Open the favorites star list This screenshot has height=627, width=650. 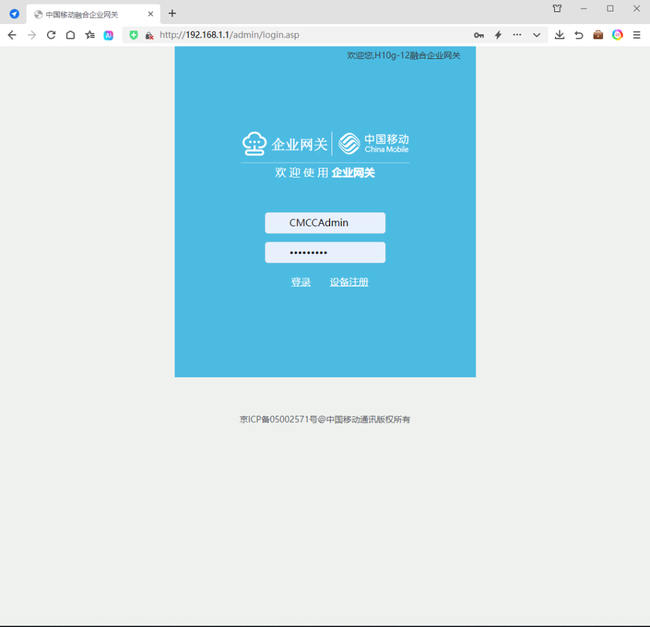[90, 36]
